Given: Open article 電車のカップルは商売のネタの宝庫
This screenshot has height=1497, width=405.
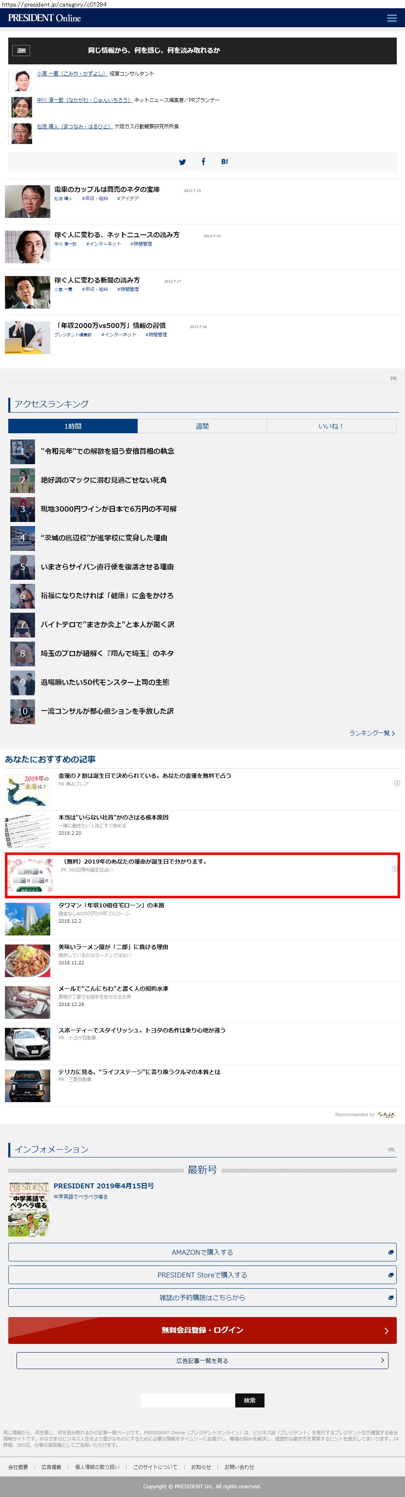Looking at the screenshot, I should point(107,189).
